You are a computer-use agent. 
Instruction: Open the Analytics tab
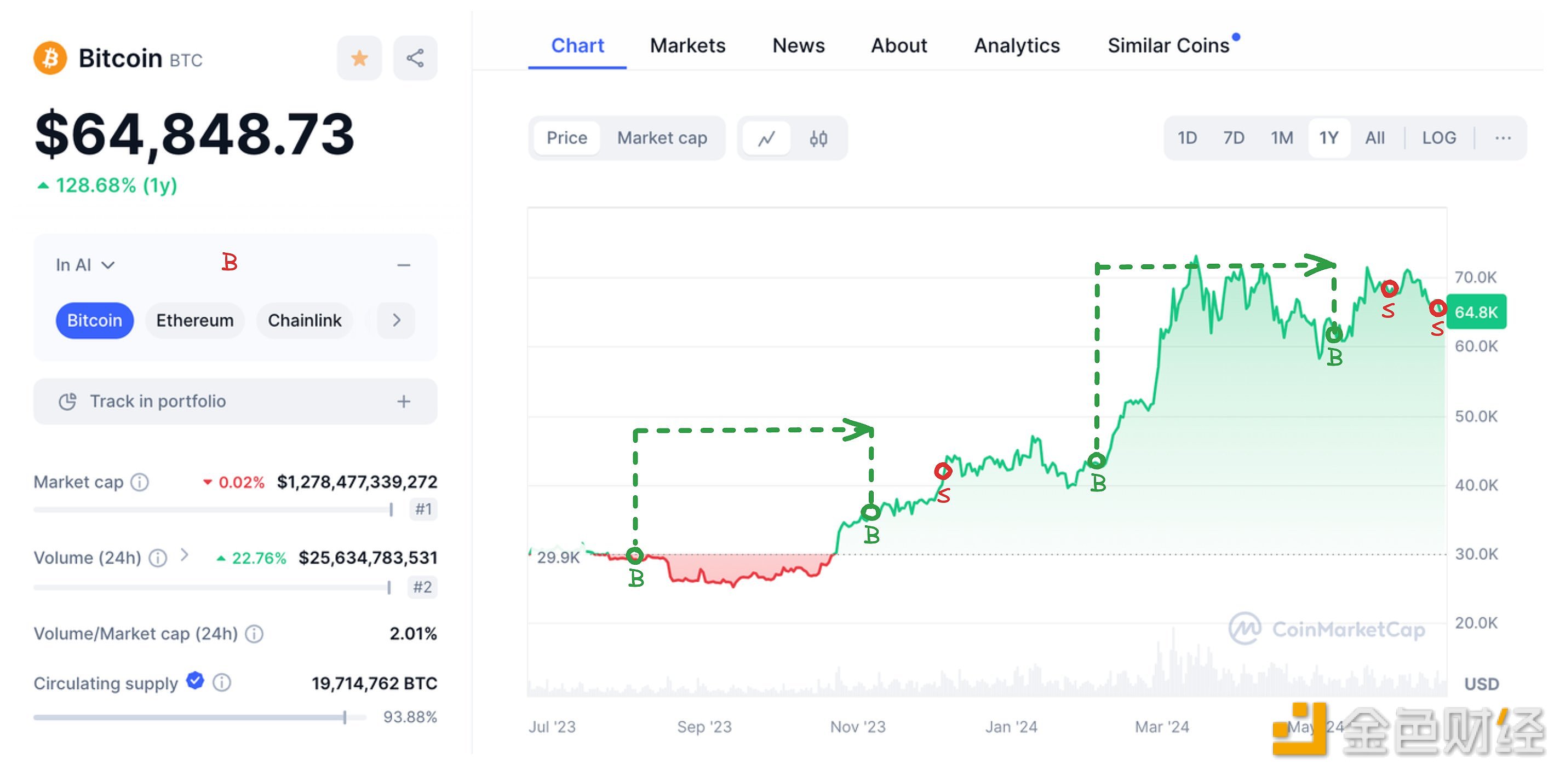1017,46
